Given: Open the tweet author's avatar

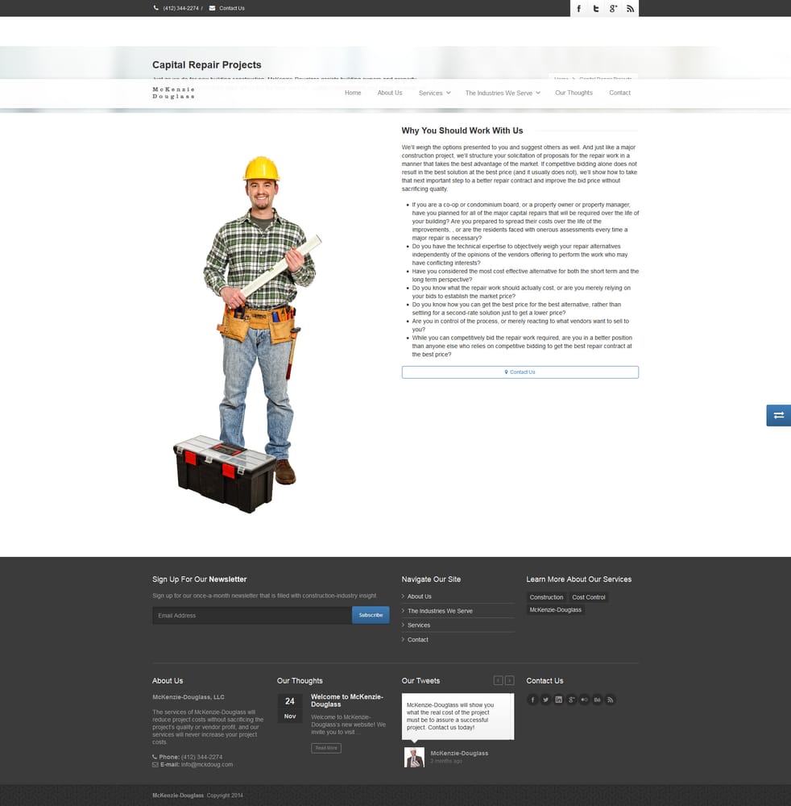Looking at the screenshot, I should [414, 757].
